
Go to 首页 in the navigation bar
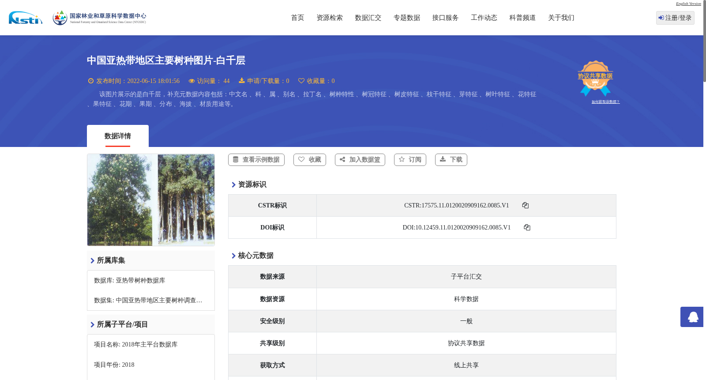(x=297, y=18)
